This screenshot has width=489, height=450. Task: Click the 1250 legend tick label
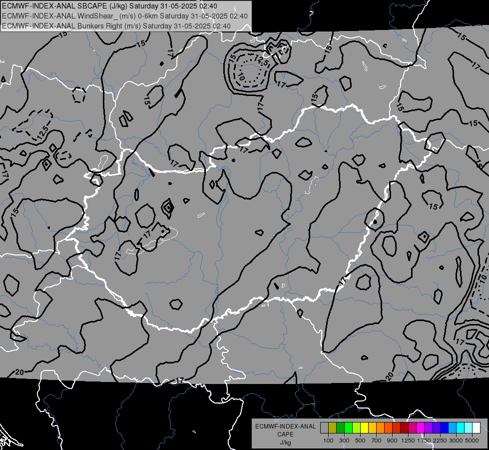(408, 440)
